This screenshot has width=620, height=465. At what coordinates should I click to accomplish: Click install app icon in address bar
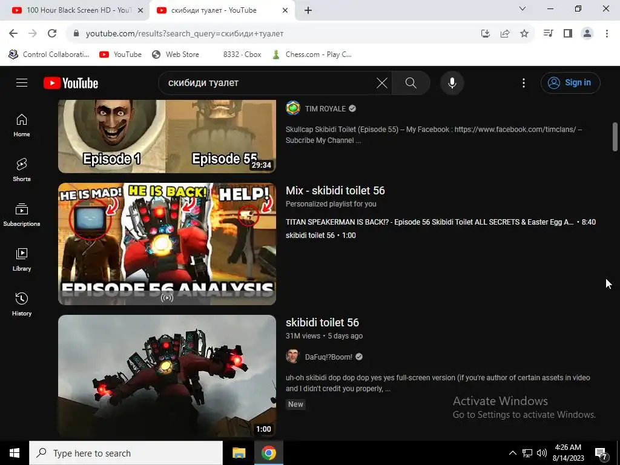[485, 33]
